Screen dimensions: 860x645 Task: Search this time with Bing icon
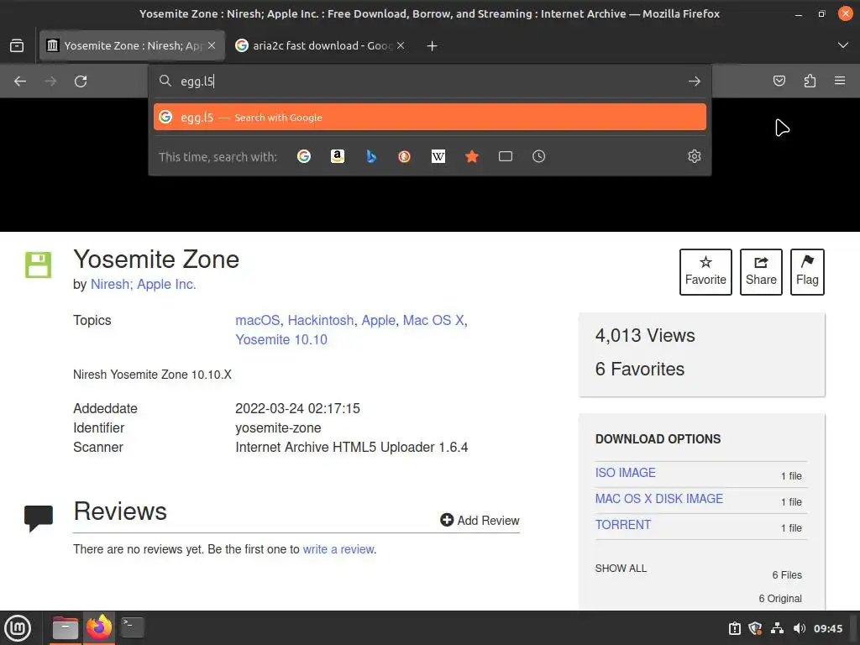tap(371, 156)
